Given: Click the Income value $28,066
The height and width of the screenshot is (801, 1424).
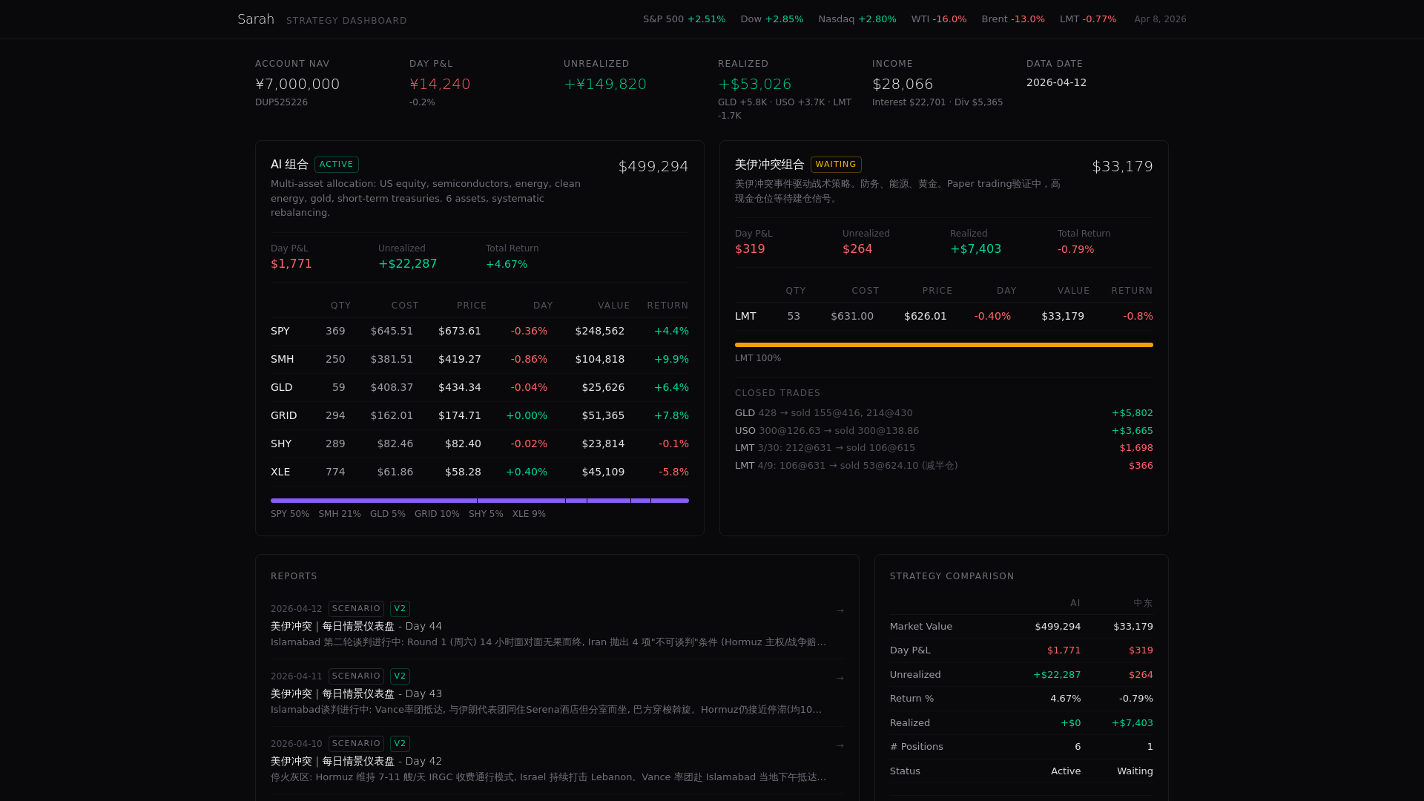Looking at the screenshot, I should tap(903, 85).
